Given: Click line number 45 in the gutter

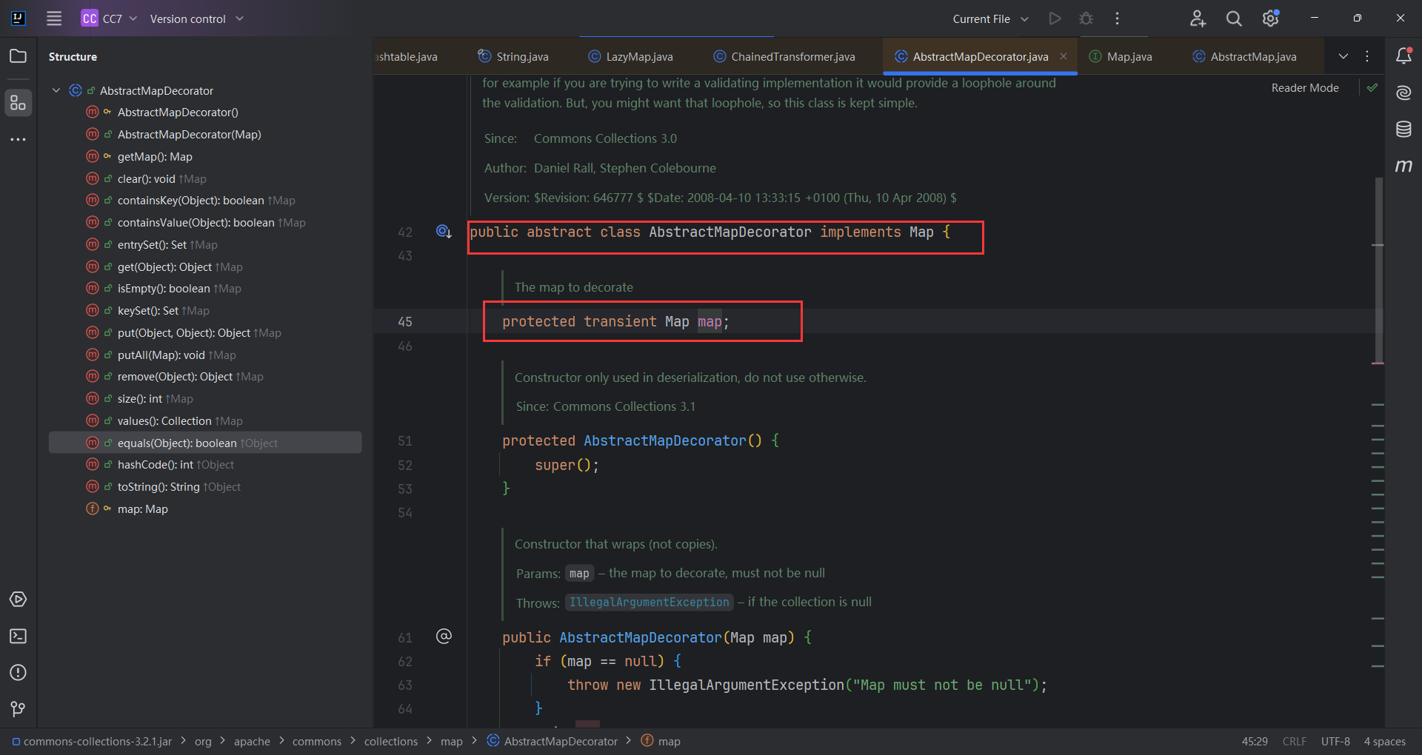Looking at the screenshot, I should (x=405, y=322).
